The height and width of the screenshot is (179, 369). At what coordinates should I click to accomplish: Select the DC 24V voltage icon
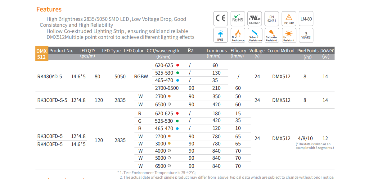pyautogui.click(x=289, y=19)
